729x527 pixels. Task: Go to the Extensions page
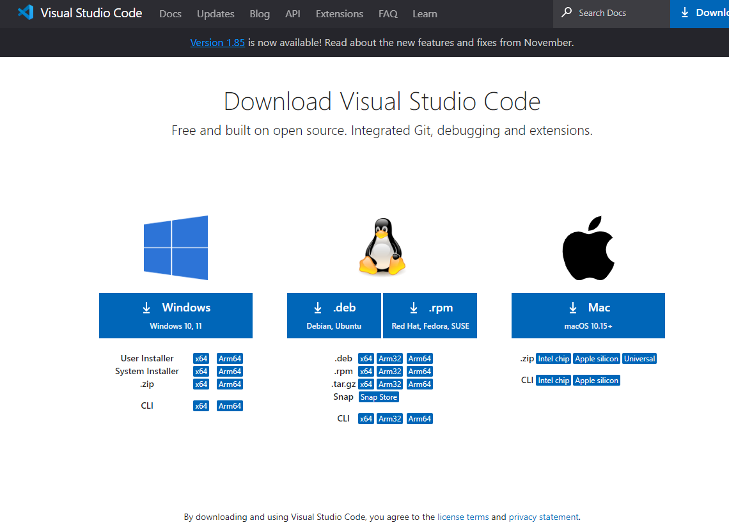point(339,13)
